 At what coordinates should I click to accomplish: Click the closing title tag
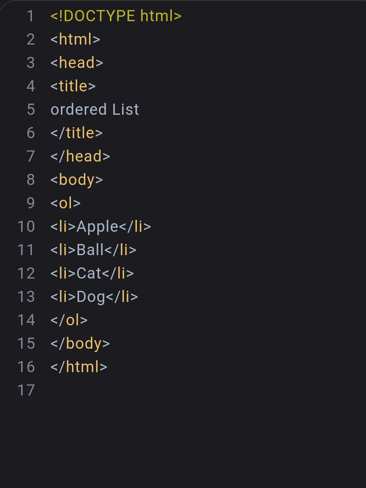76,133
